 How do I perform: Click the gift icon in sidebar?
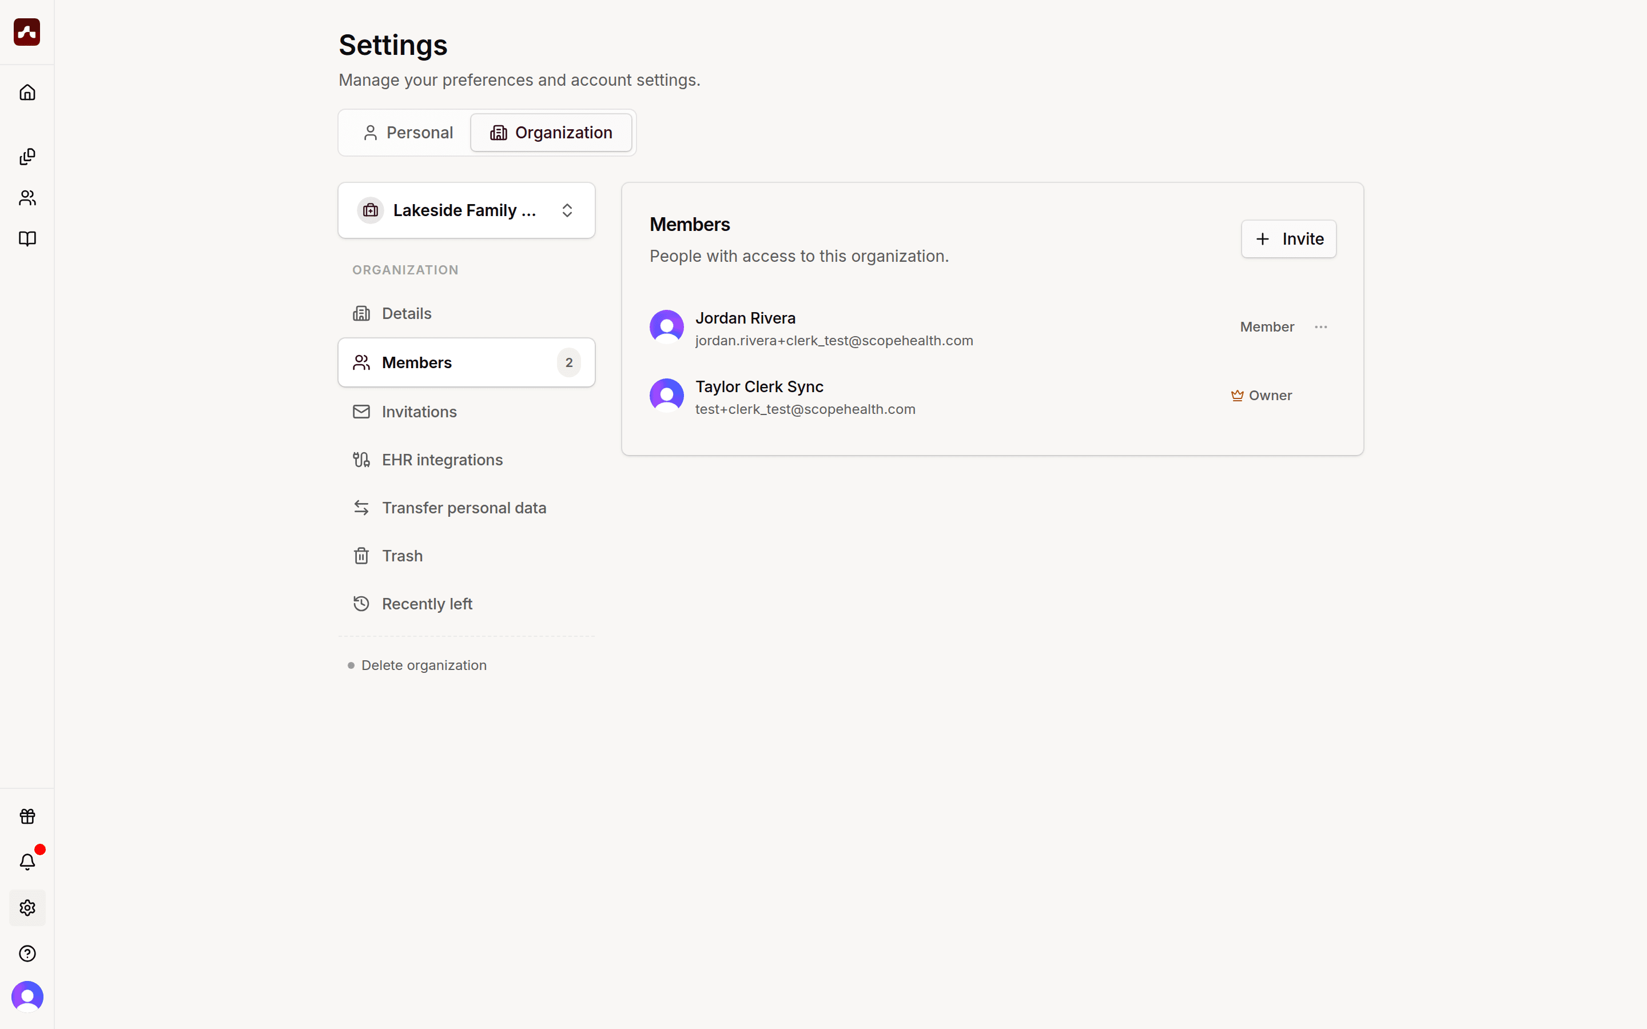click(27, 816)
